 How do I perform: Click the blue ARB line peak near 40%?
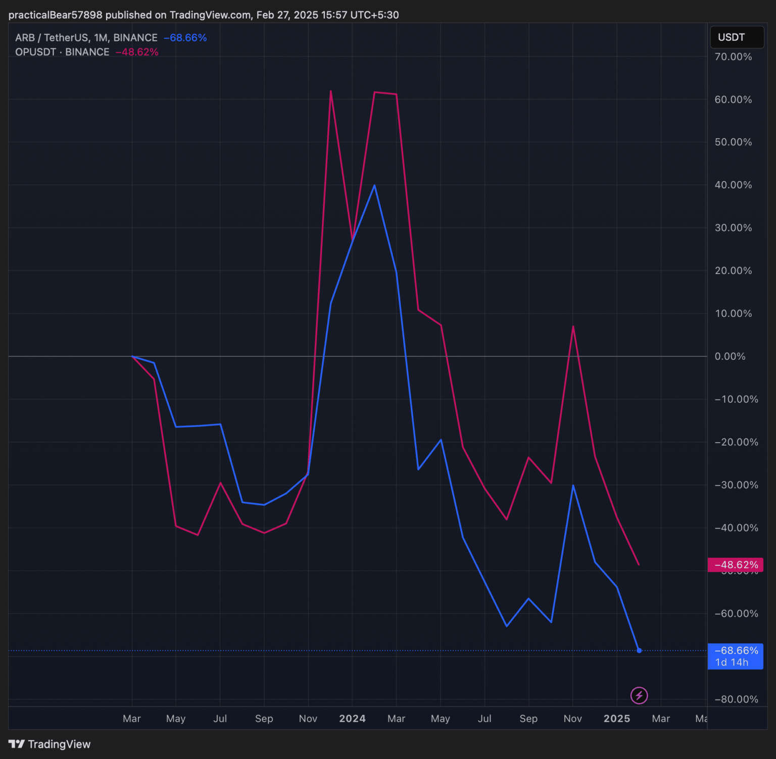[374, 185]
